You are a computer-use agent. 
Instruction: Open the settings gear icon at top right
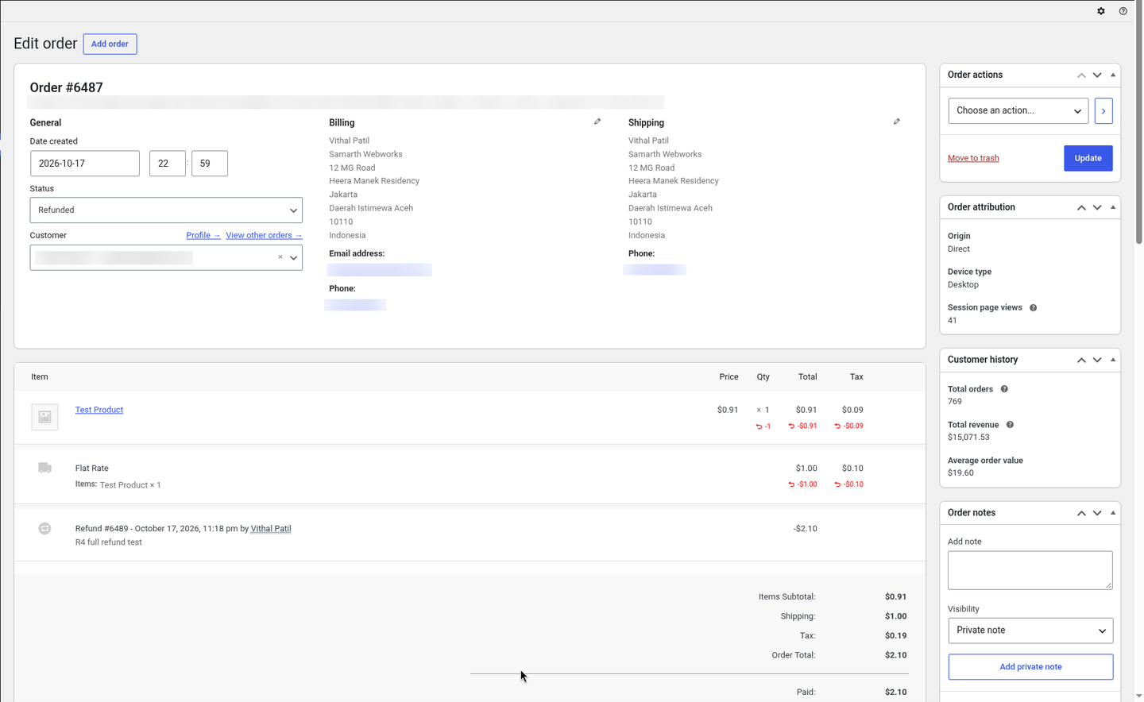point(1101,11)
